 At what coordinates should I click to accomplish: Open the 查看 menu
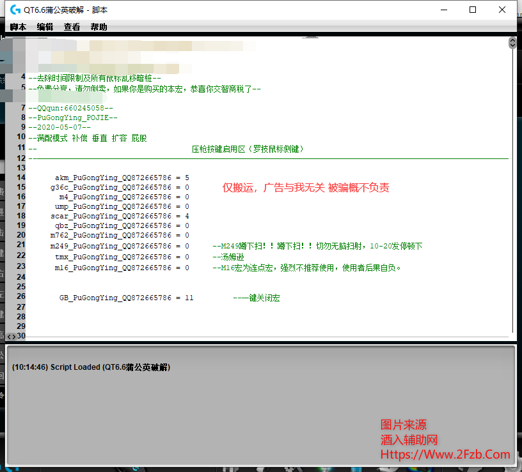[71, 27]
